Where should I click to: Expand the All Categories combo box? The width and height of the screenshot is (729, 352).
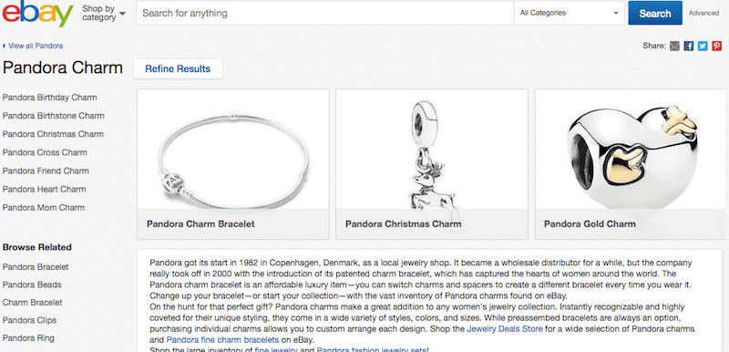click(570, 13)
